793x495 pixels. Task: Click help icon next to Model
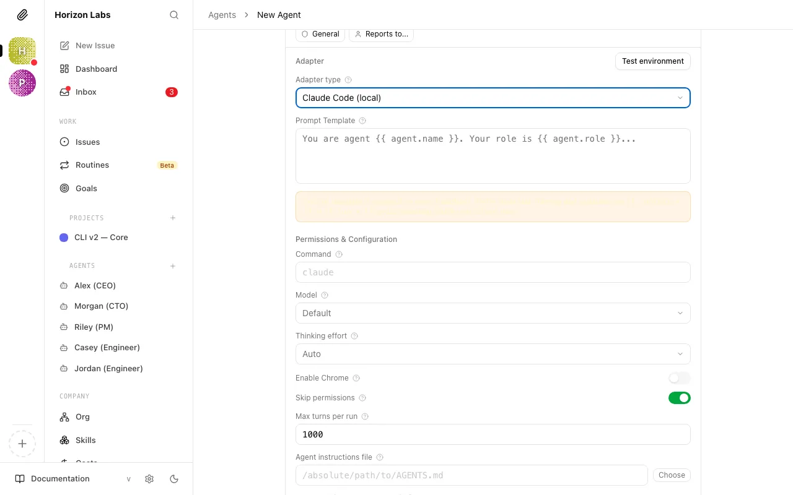point(325,295)
